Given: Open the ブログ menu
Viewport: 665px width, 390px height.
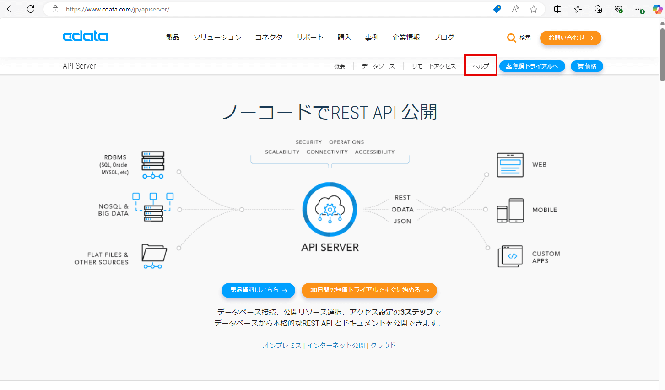Looking at the screenshot, I should (x=444, y=38).
